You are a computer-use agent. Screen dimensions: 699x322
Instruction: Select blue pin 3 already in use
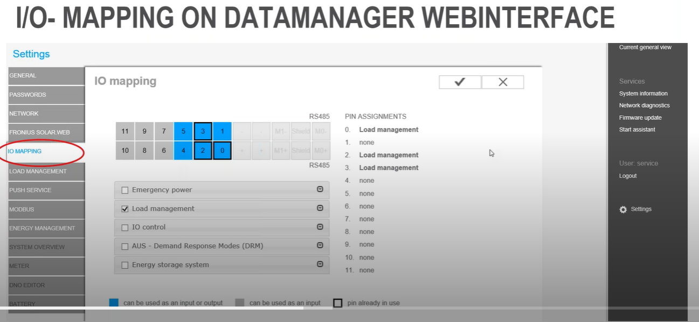(x=203, y=131)
